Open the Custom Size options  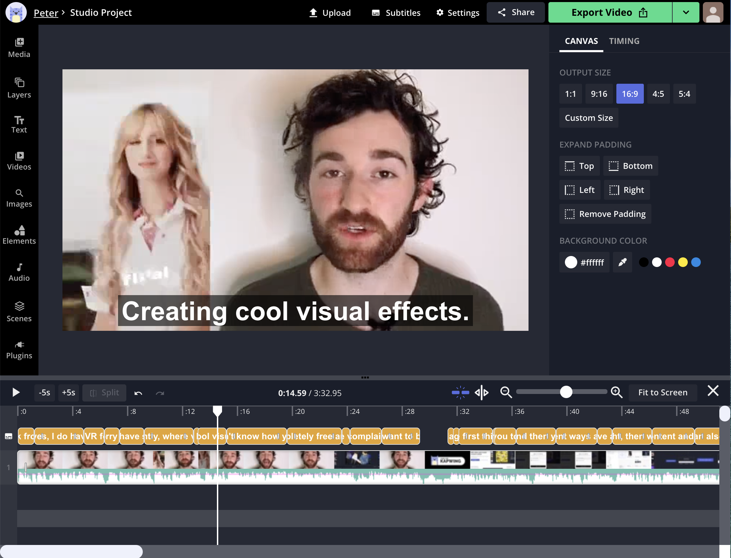(x=589, y=118)
